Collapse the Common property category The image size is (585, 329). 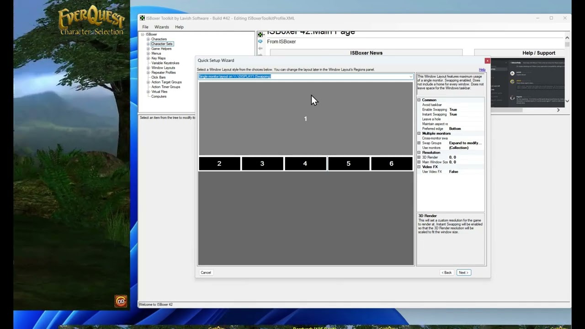tap(419, 100)
